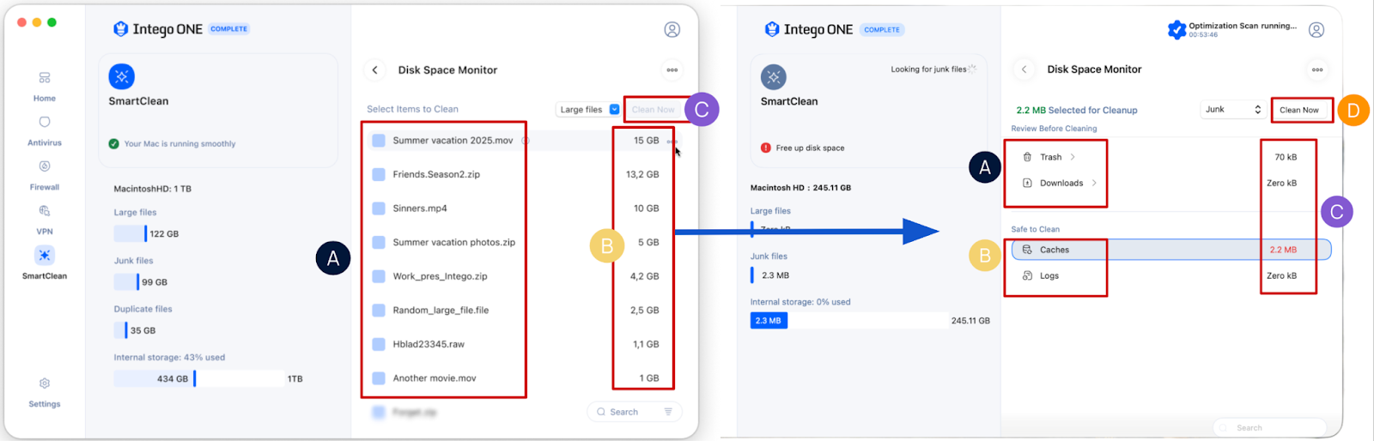
Task: Check the box for Hblad23345.raw
Action: [379, 344]
